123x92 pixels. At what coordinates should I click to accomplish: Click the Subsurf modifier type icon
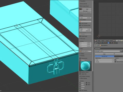[x=98, y=51]
